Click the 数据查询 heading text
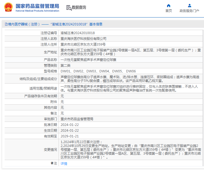The width and height of the screenshot is (204, 171). (x=79, y=7)
